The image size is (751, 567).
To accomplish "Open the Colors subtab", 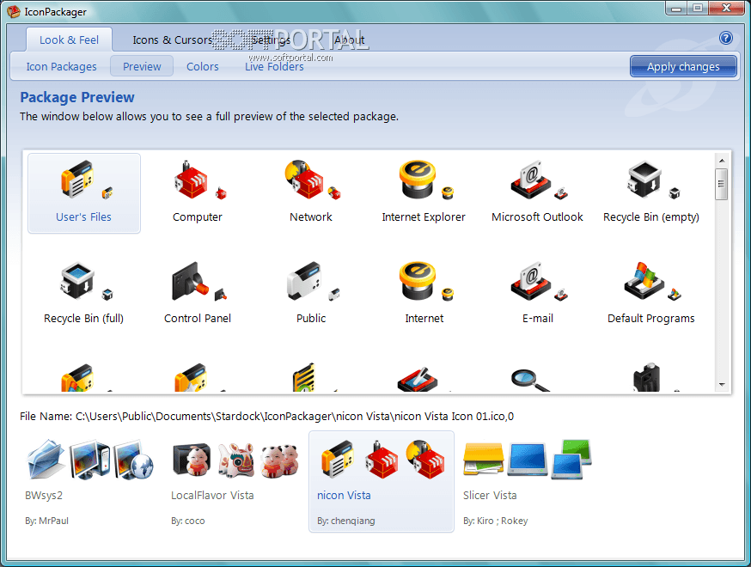I will pos(203,66).
